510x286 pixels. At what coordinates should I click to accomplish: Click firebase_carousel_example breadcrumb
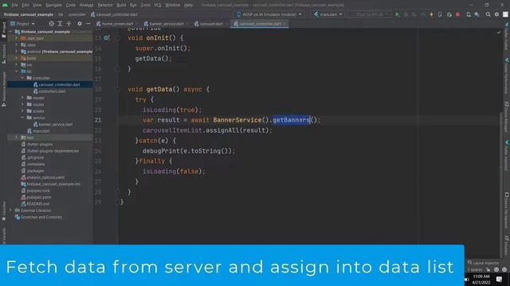point(29,14)
